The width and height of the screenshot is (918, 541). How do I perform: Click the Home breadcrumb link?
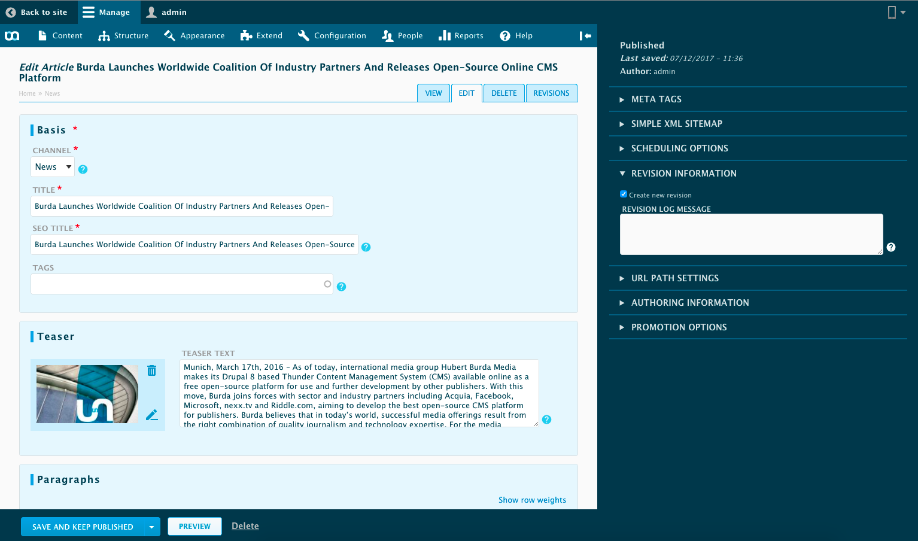28,93
